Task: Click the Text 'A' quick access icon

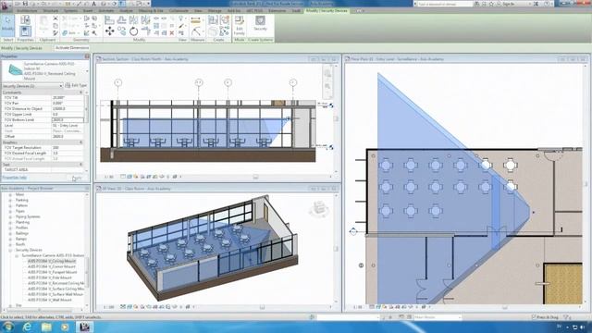Action: (93, 4)
